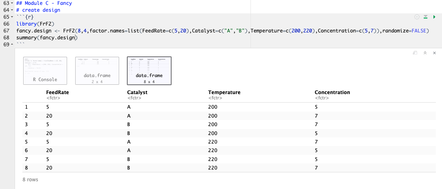Run all chunks above this one

click(425, 17)
